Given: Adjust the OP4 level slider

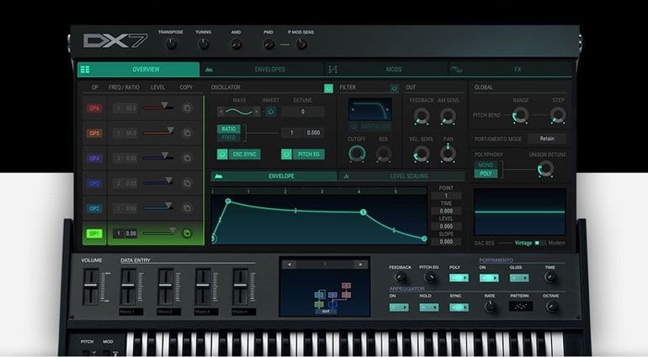Looking at the screenshot, I should click(x=158, y=157).
